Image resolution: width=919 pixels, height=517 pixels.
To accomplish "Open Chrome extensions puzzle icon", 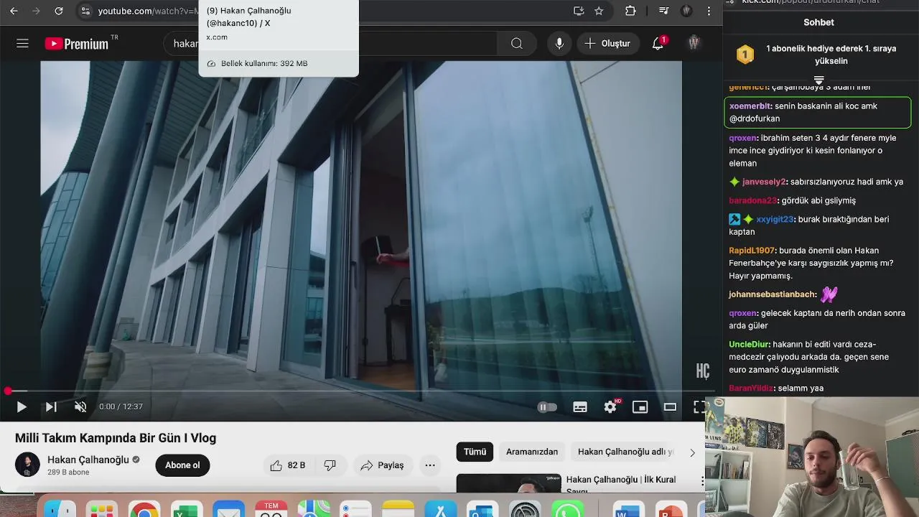I will coord(630,11).
